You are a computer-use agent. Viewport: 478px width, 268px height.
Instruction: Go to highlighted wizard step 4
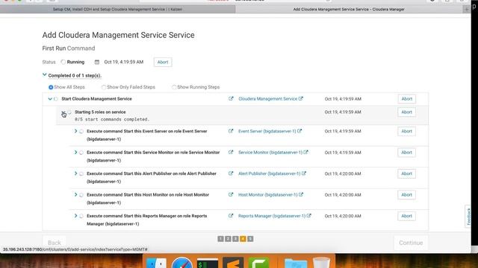(243, 239)
